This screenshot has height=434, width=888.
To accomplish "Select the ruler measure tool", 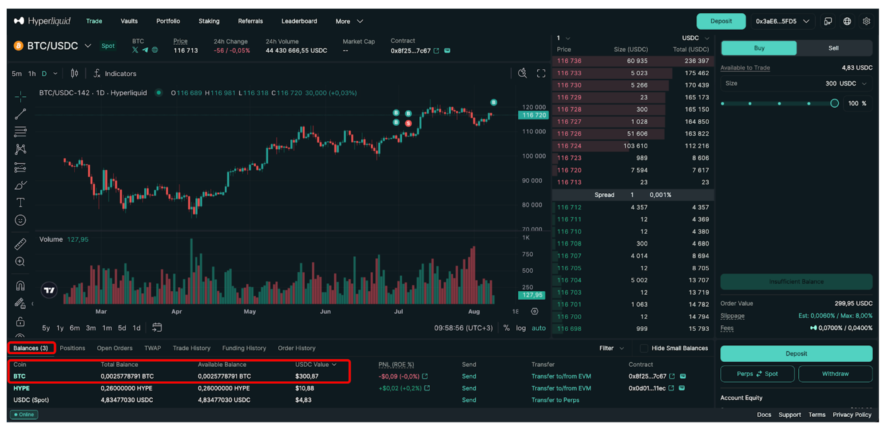I will click(20, 244).
